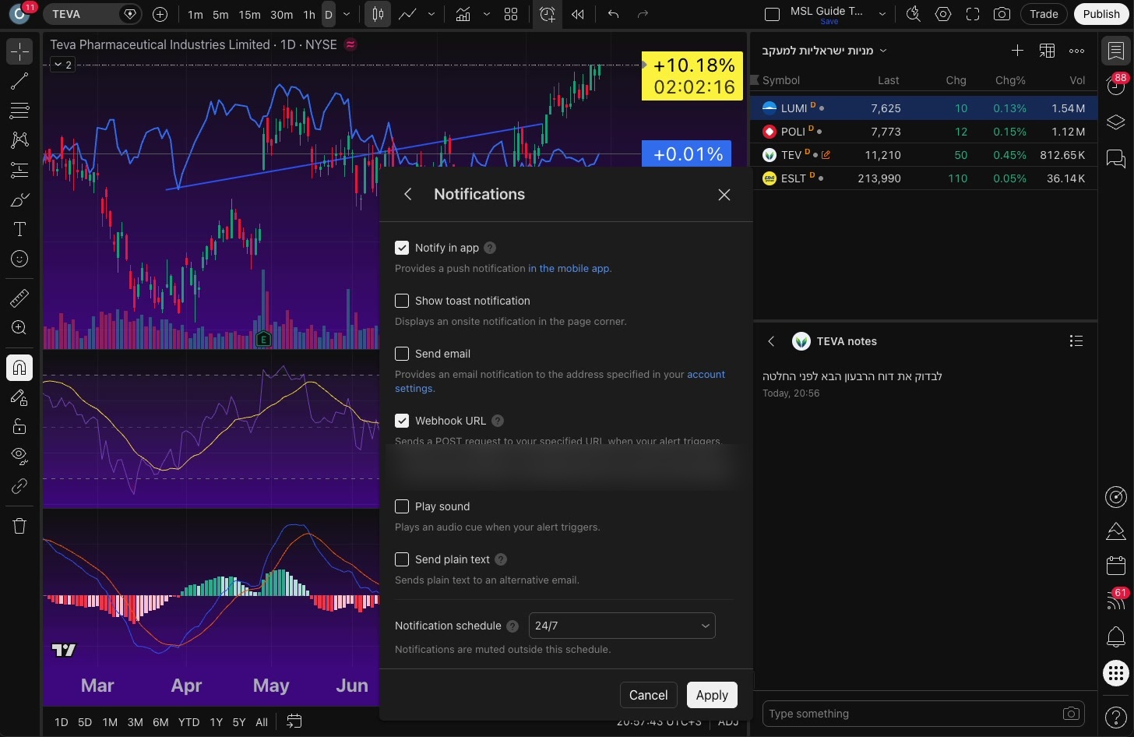Expand the watchlist name dropdown
1134x737 pixels.
point(883,51)
